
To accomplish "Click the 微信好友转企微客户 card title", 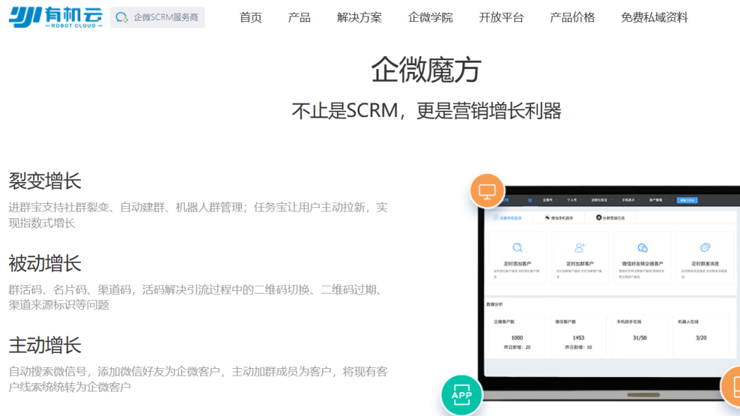I will tap(642, 264).
